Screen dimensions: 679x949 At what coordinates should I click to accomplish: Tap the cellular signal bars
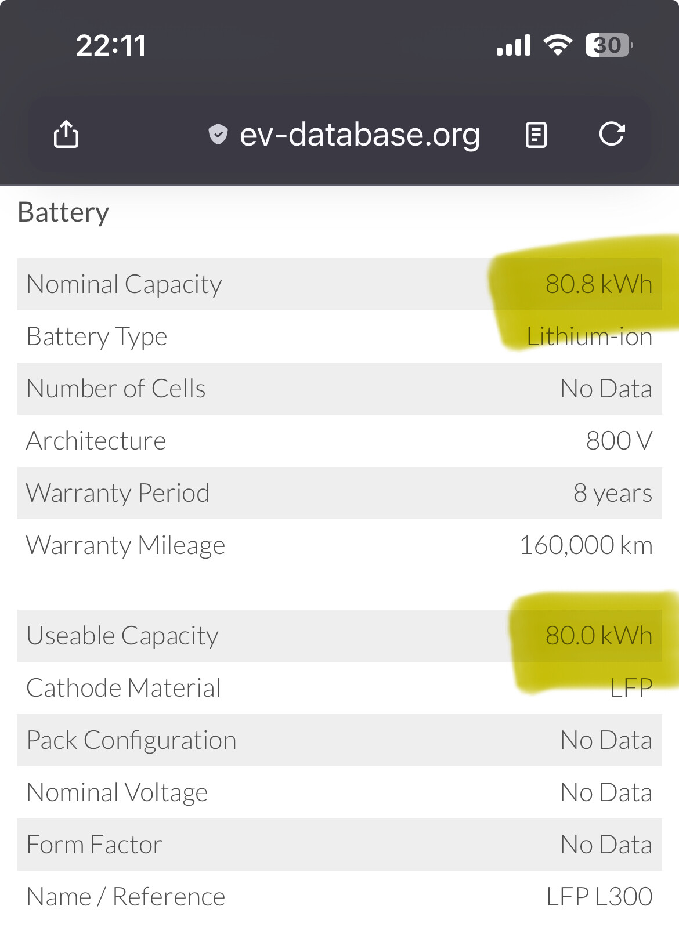pos(514,45)
